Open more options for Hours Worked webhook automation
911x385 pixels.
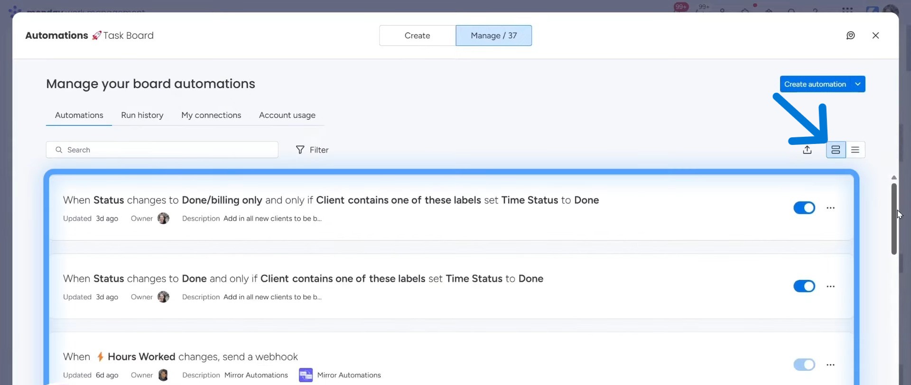point(830,365)
